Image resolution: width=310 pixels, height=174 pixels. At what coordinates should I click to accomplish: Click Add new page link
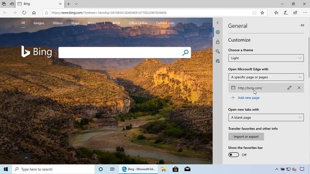pyautogui.click(x=246, y=98)
